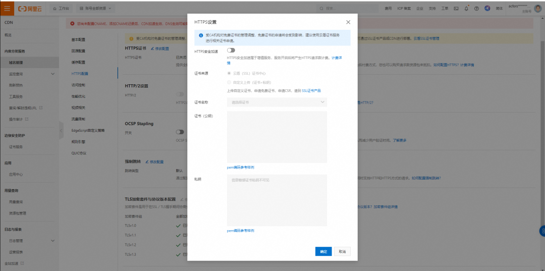Open 流量限制 tab

point(78,119)
